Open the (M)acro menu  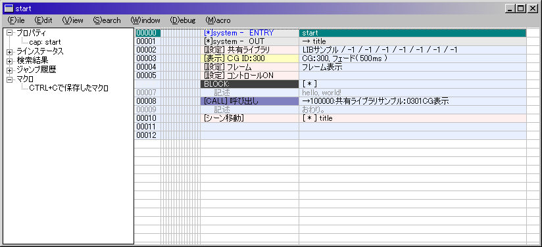pos(218,20)
